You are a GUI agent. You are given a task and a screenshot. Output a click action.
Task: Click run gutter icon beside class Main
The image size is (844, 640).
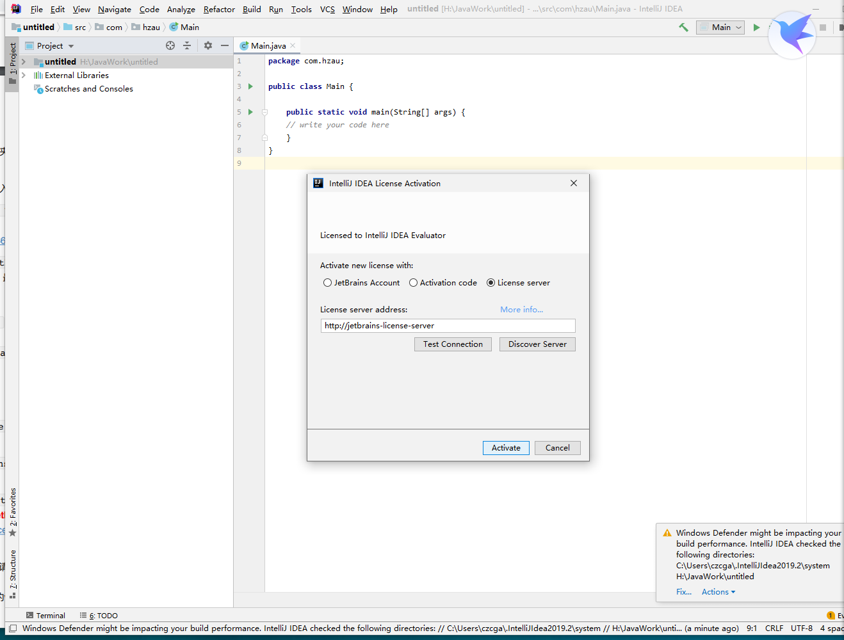(x=251, y=86)
